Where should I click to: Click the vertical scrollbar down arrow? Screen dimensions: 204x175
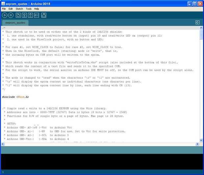pyautogui.click(x=201, y=140)
